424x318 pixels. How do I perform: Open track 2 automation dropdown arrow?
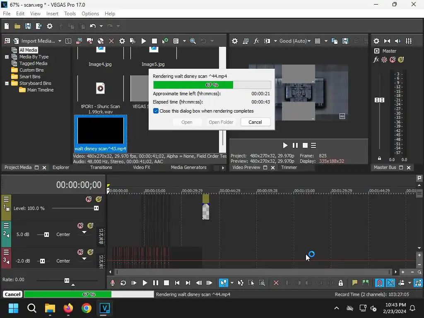click(84, 232)
